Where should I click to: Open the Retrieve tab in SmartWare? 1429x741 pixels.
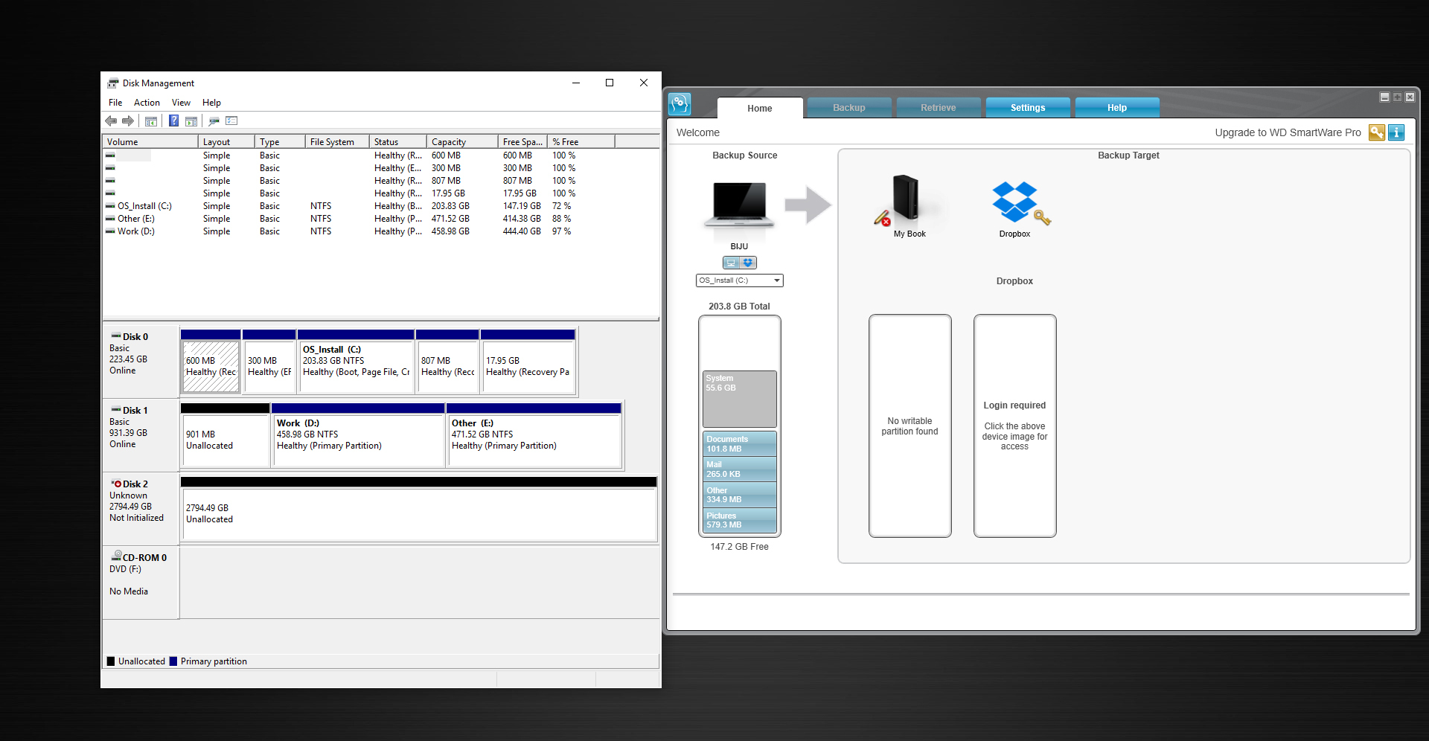pyautogui.click(x=939, y=108)
